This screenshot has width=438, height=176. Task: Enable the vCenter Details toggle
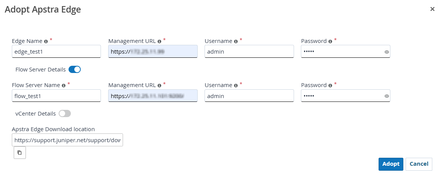tap(64, 114)
